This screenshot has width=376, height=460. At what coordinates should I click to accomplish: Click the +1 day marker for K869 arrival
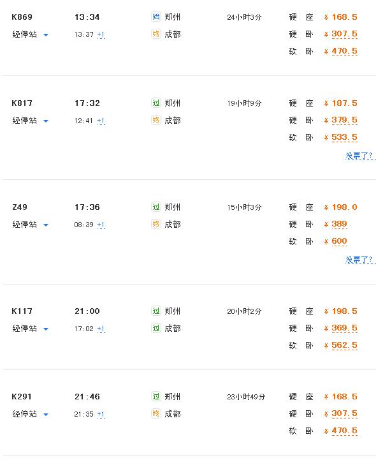(101, 35)
